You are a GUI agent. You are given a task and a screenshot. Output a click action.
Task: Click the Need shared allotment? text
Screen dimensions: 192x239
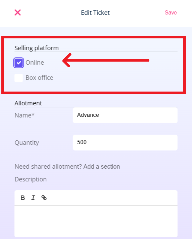(48, 167)
